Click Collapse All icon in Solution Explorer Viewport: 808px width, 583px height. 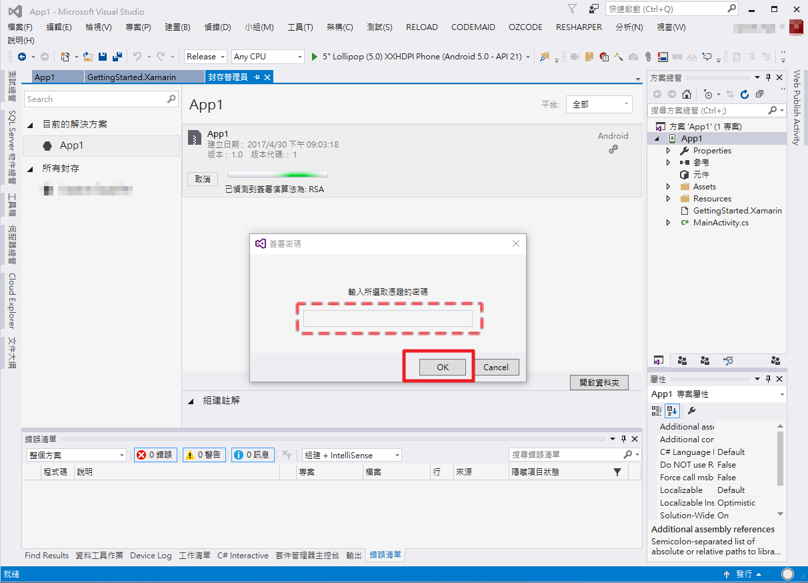[759, 95]
